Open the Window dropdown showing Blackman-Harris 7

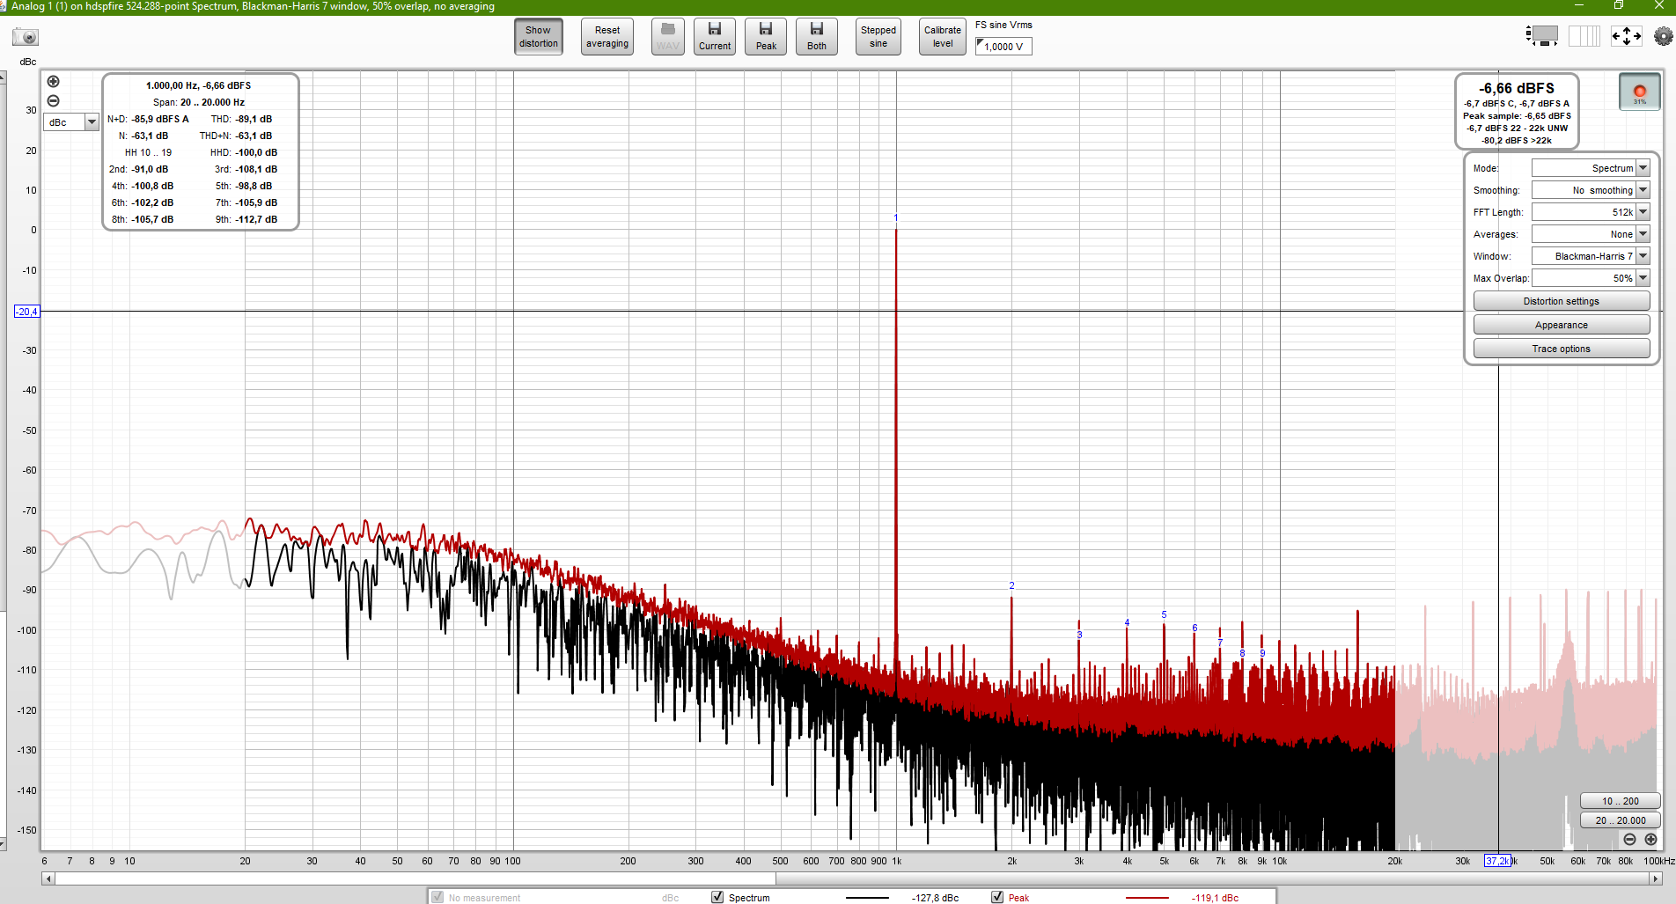click(x=1591, y=256)
